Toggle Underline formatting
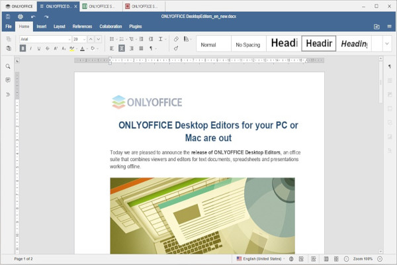The image size is (397, 265). [39, 48]
